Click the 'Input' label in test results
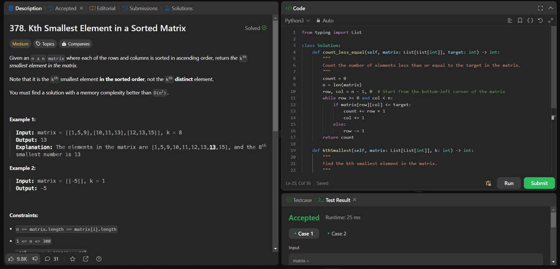Viewport: 560px width, 269px height. coord(294,248)
